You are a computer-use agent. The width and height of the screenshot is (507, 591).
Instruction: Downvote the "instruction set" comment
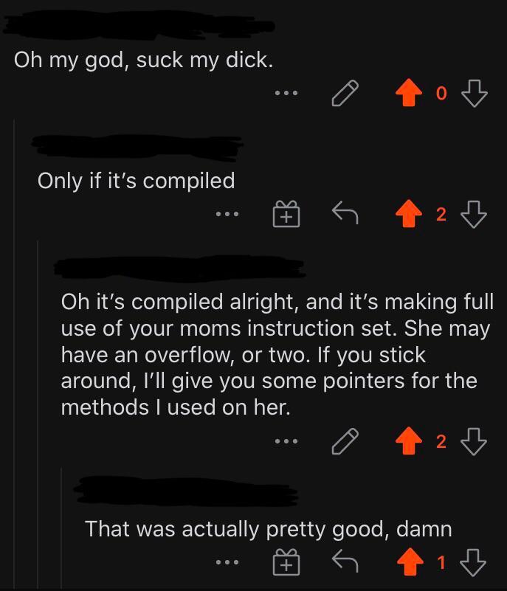pyautogui.click(x=474, y=442)
